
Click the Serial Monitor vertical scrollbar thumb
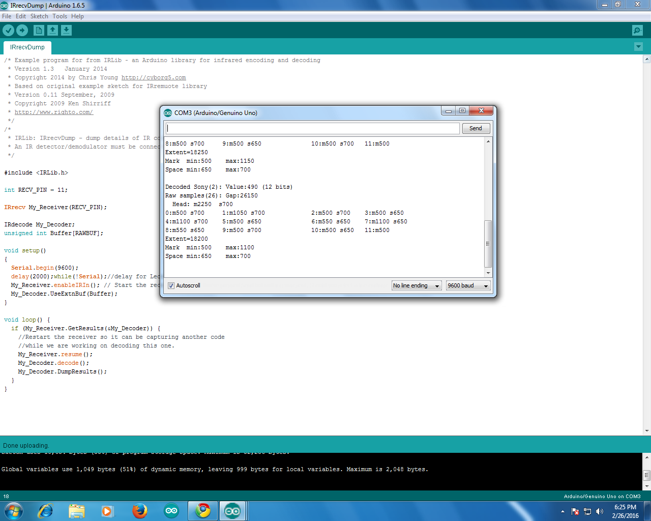pyautogui.click(x=488, y=244)
